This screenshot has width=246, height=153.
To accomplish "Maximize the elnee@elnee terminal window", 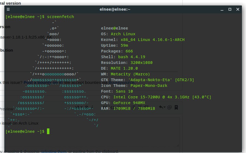I will 230,9.
